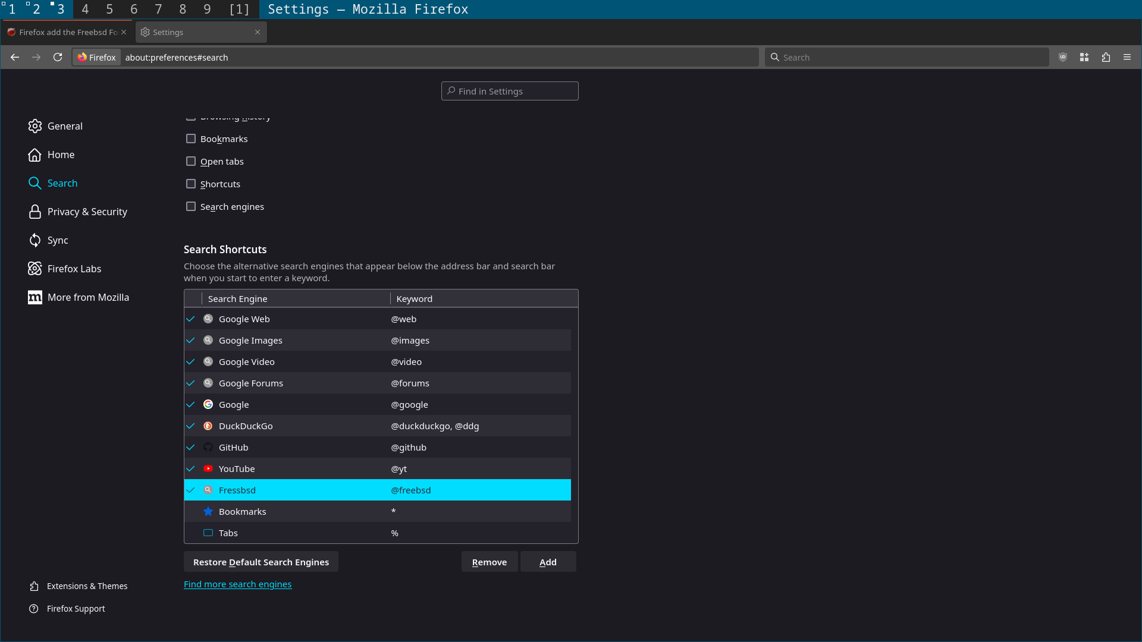The image size is (1142, 642).
Task: Reload the current page
Action: tap(58, 57)
